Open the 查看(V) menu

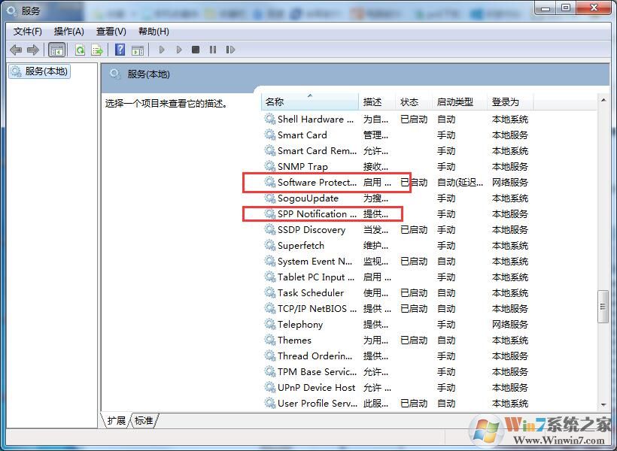tap(110, 31)
